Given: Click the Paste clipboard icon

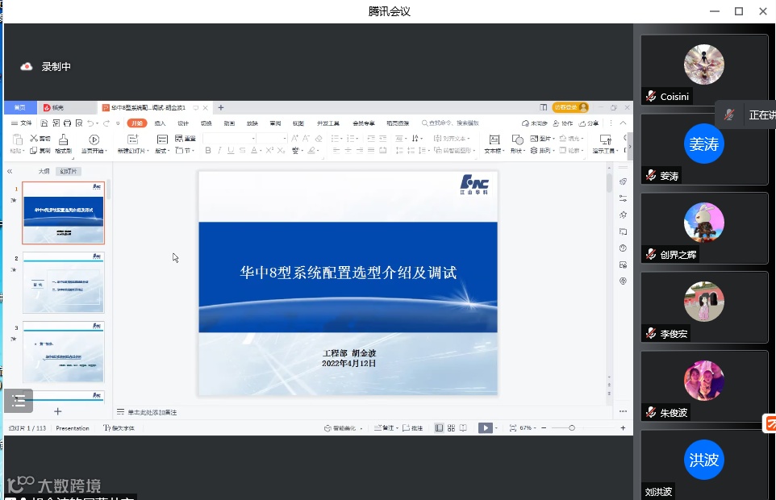Looking at the screenshot, I should click(17, 140).
